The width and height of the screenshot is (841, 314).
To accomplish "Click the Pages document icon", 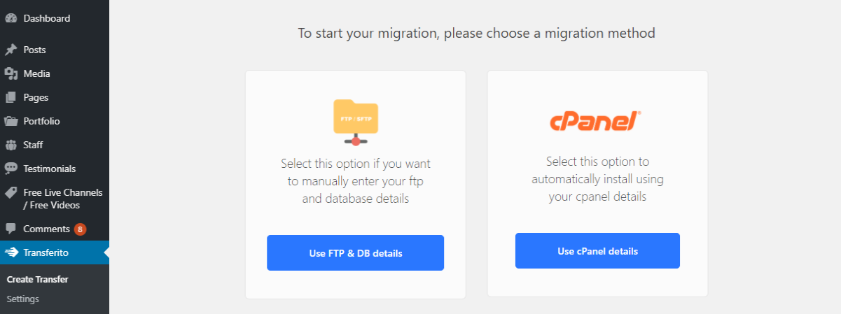I will [x=11, y=97].
